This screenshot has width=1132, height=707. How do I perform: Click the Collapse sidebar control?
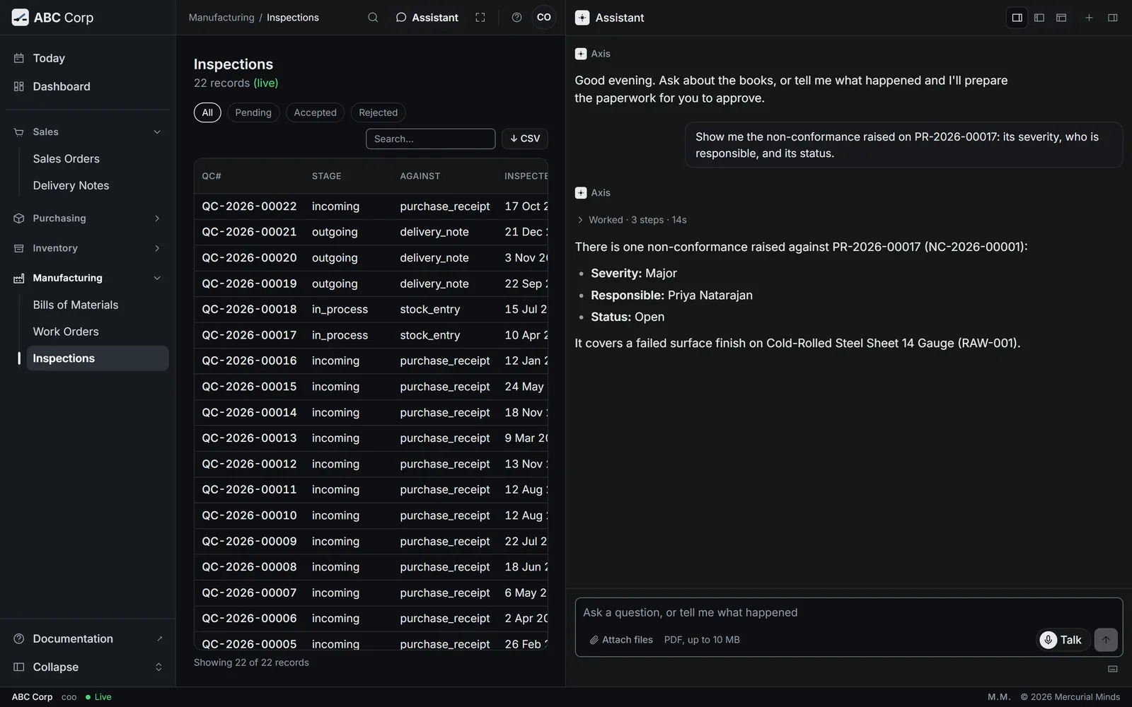point(88,667)
